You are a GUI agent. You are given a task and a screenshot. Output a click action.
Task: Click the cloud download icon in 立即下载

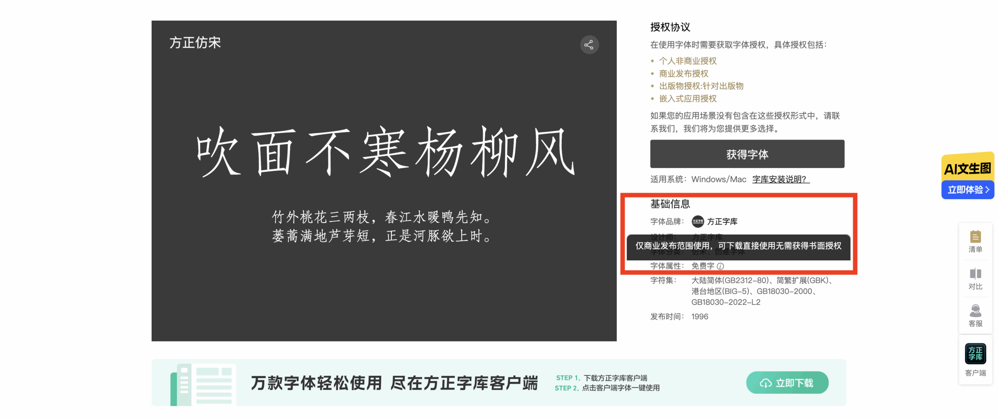766,383
